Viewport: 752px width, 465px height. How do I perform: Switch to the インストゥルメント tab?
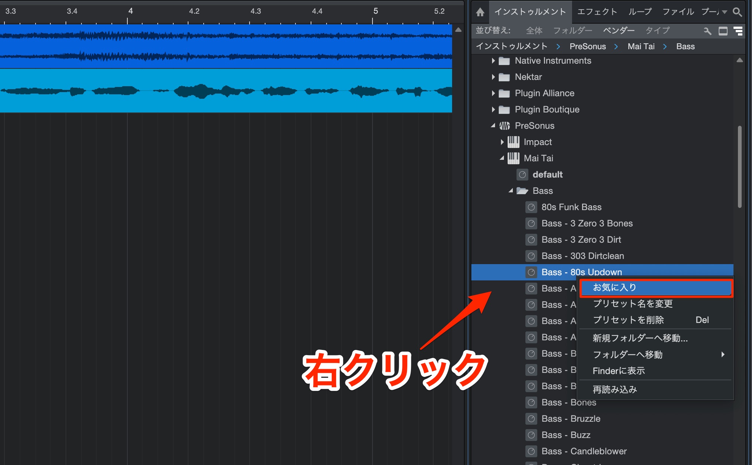coord(530,12)
